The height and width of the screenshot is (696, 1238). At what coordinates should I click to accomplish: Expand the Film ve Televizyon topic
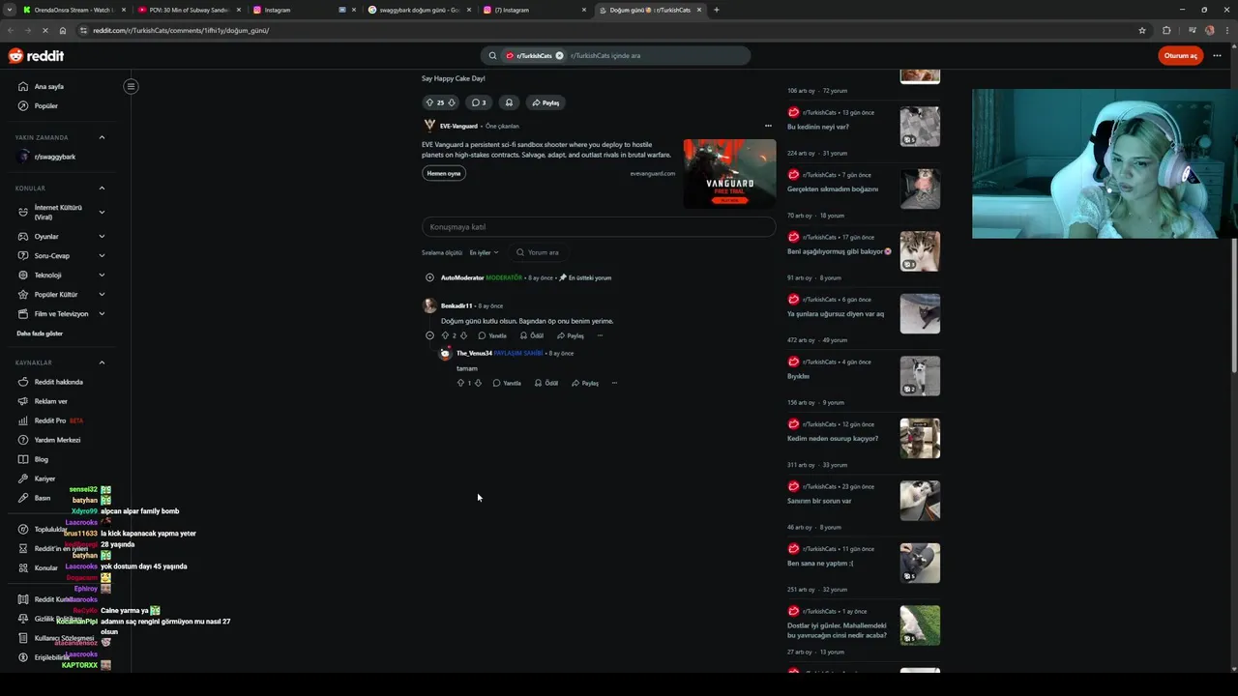(102, 313)
